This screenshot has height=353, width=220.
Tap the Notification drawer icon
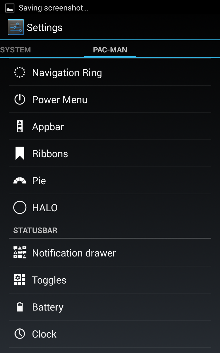click(20, 253)
